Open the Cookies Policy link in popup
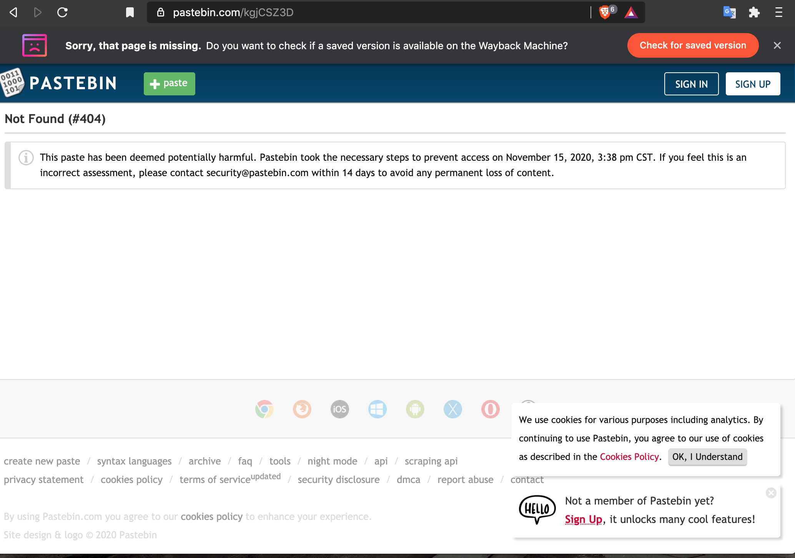 (629, 457)
